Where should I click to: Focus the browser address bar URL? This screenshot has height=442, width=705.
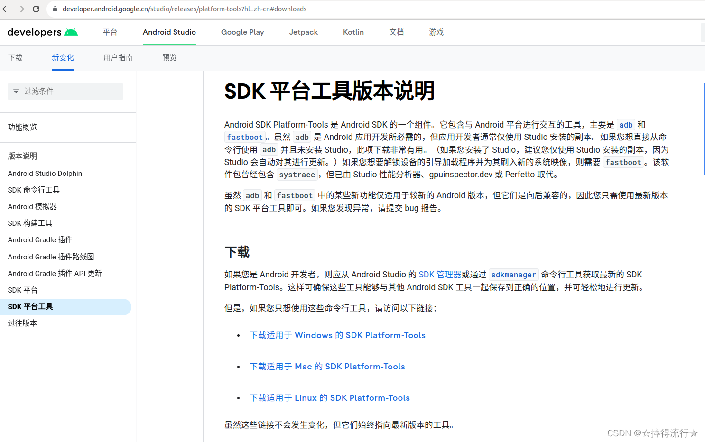(x=185, y=9)
